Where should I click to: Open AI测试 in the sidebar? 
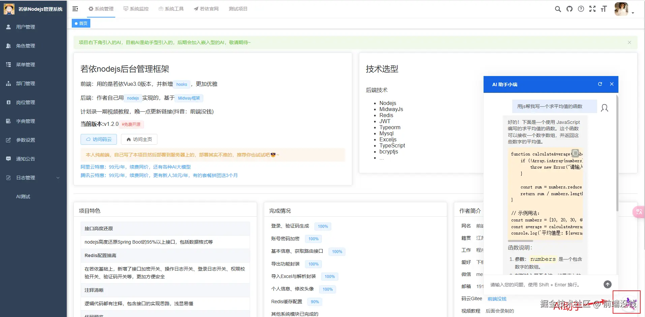pos(33,197)
